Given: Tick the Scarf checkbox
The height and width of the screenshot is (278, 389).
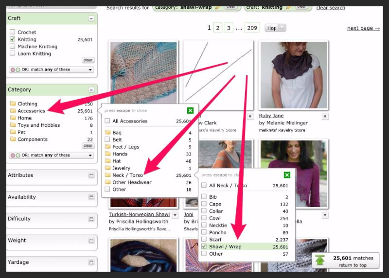Looking at the screenshot, I should (204, 240).
